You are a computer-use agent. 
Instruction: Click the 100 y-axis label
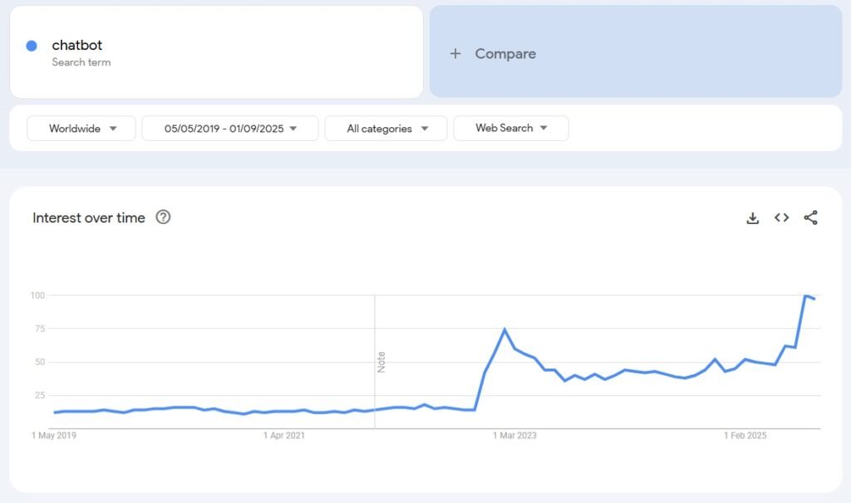coord(37,295)
